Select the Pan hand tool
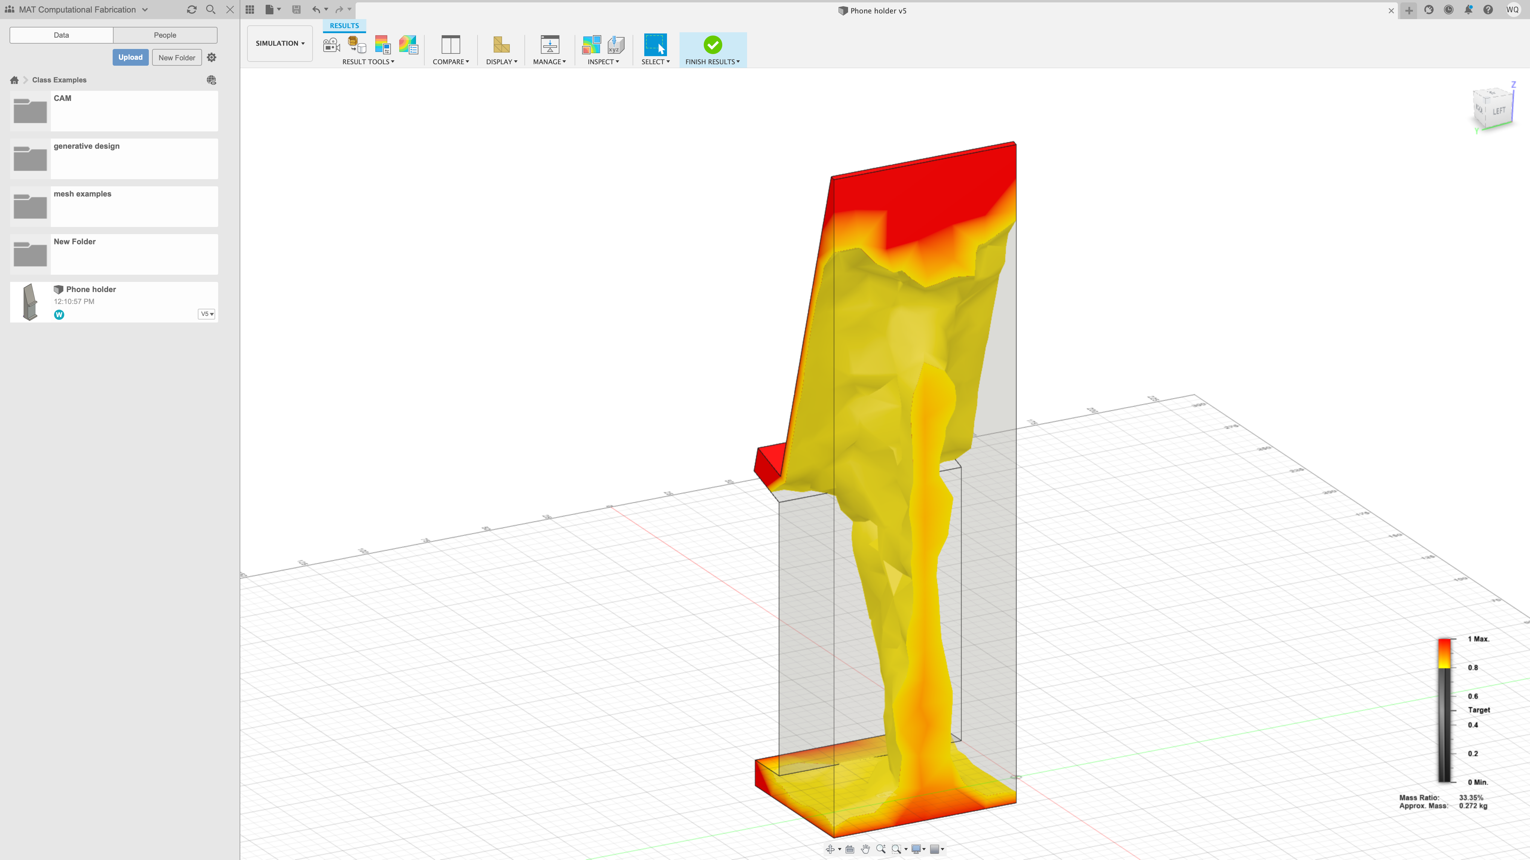The image size is (1530, 860). 865,849
